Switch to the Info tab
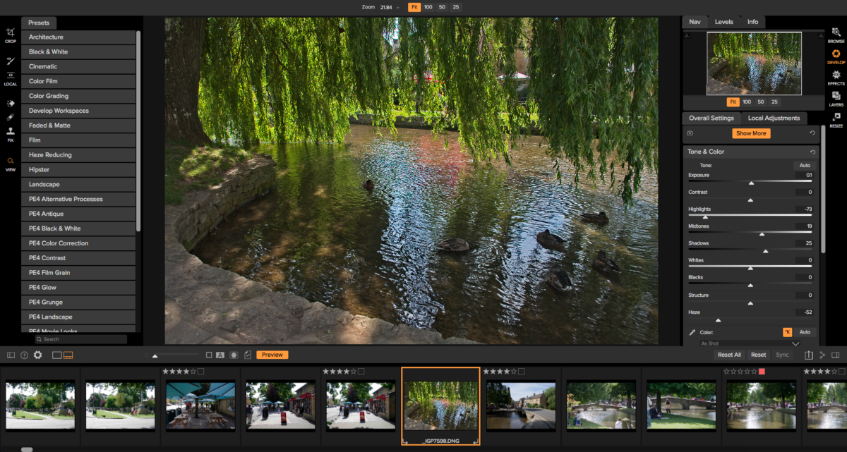This screenshot has width=847, height=452. (753, 22)
